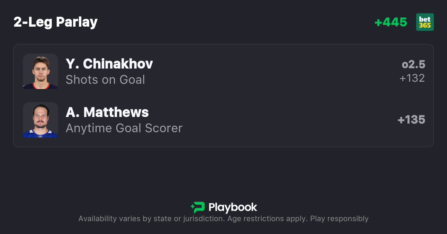Click the Playbook wordmark text
This screenshot has height=234, width=447.
pyautogui.click(x=233, y=207)
